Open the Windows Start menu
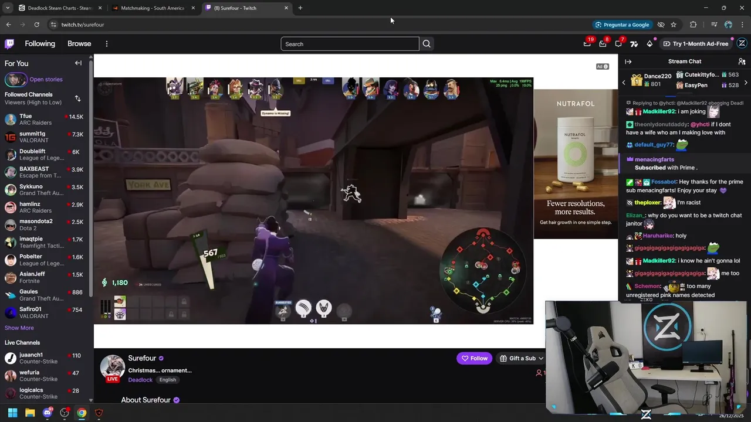Viewport: 751px width, 422px height. coord(12,413)
